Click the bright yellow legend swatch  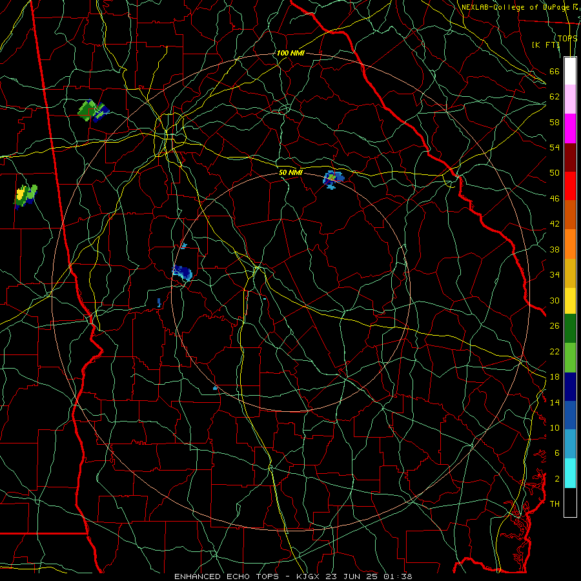[570, 300]
